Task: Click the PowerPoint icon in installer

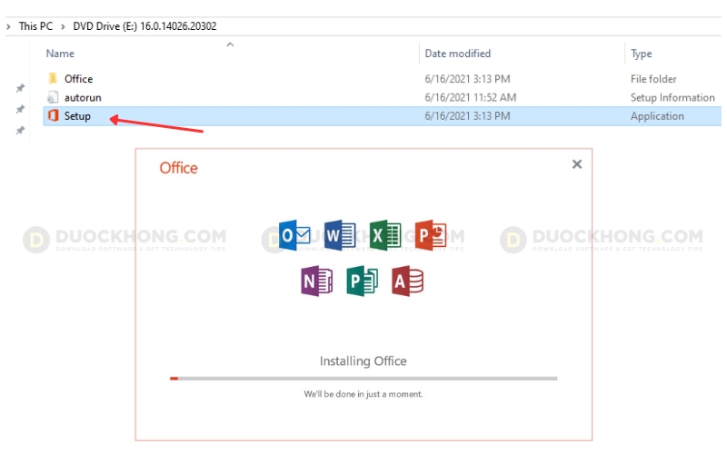Action: (x=431, y=235)
